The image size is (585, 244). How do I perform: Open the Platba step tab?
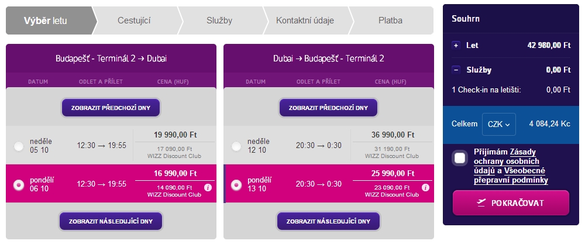(x=391, y=20)
